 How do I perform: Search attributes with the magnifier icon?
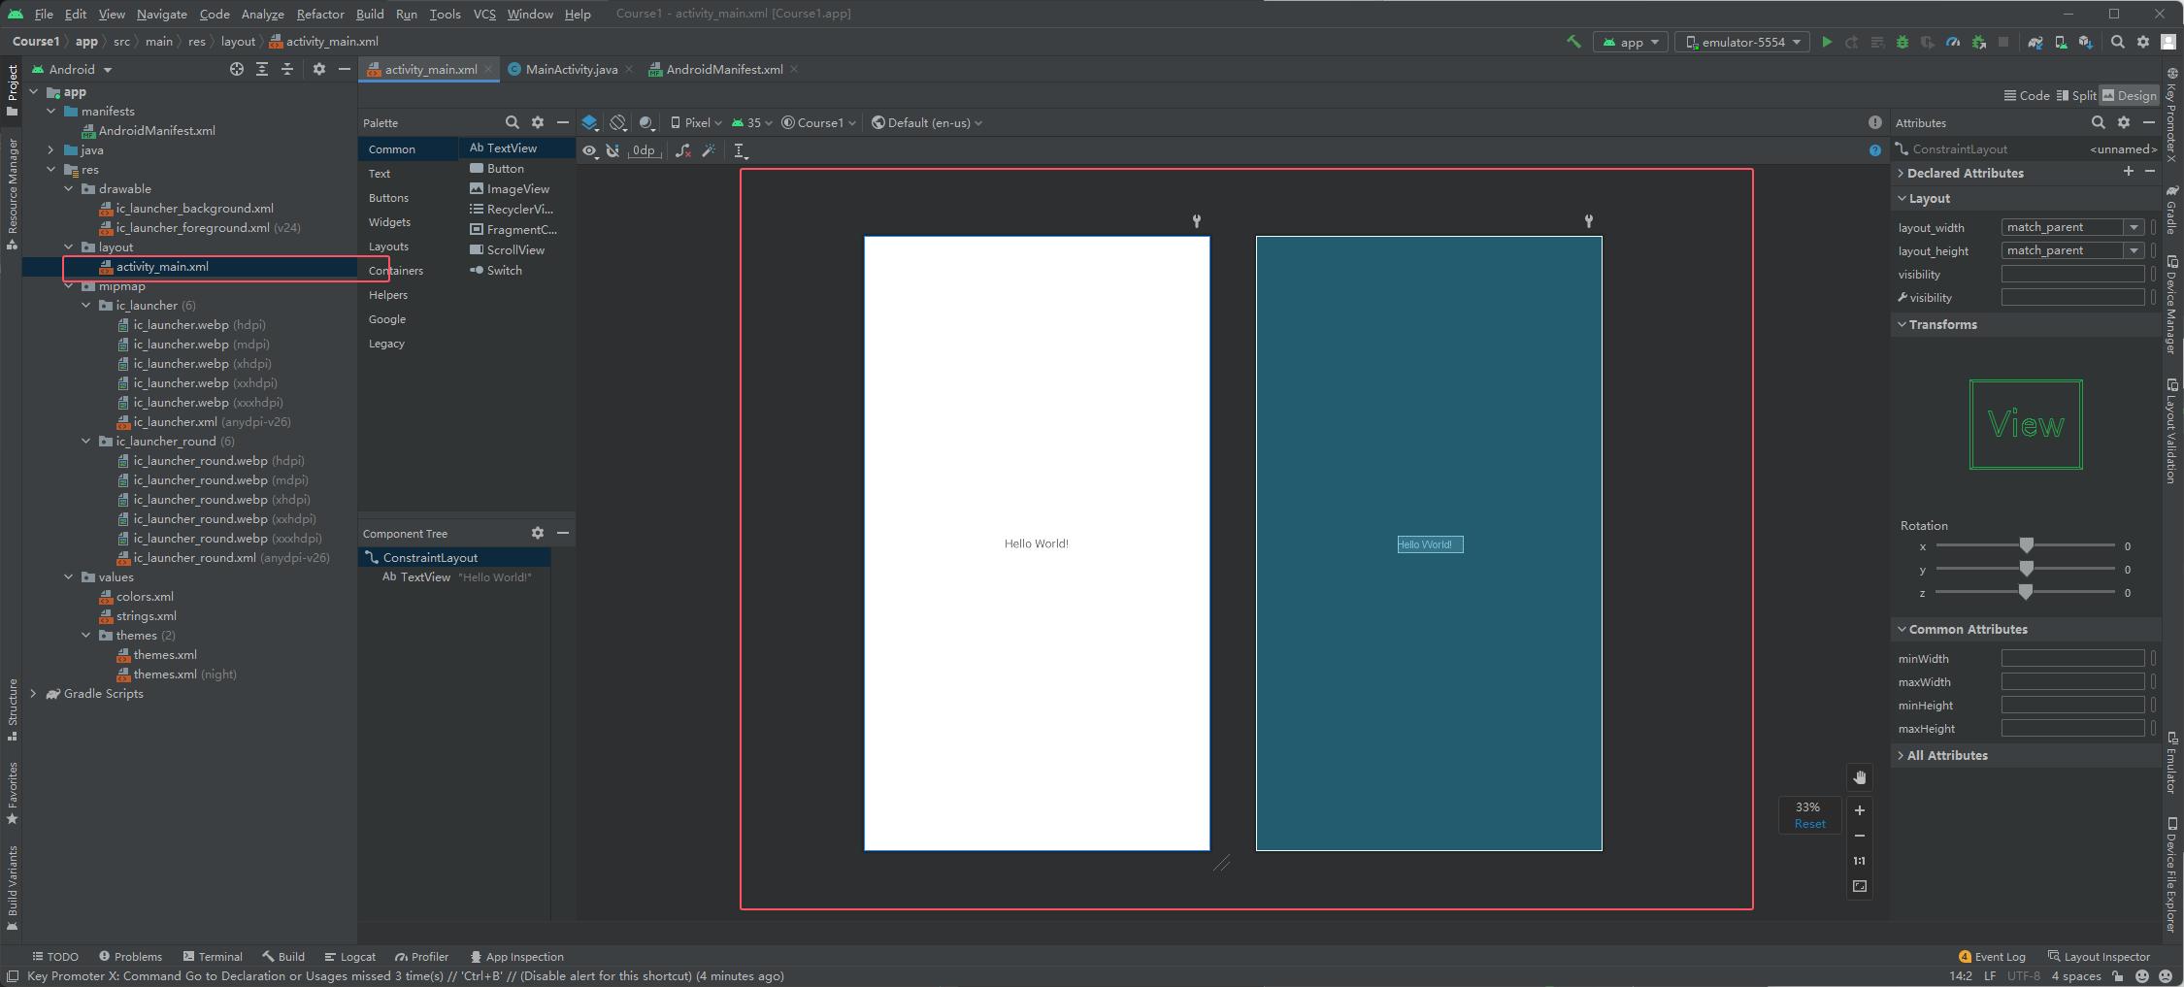point(2099,122)
